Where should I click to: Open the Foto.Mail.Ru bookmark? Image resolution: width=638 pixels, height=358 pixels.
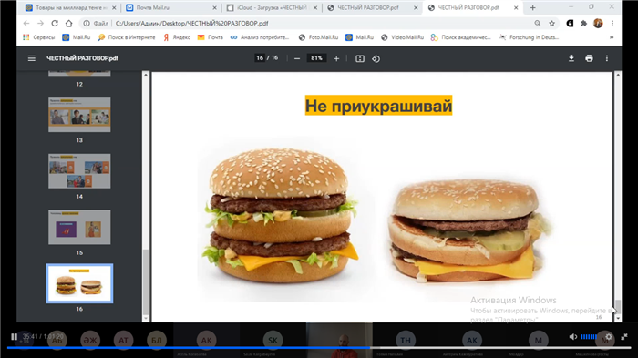pos(318,37)
